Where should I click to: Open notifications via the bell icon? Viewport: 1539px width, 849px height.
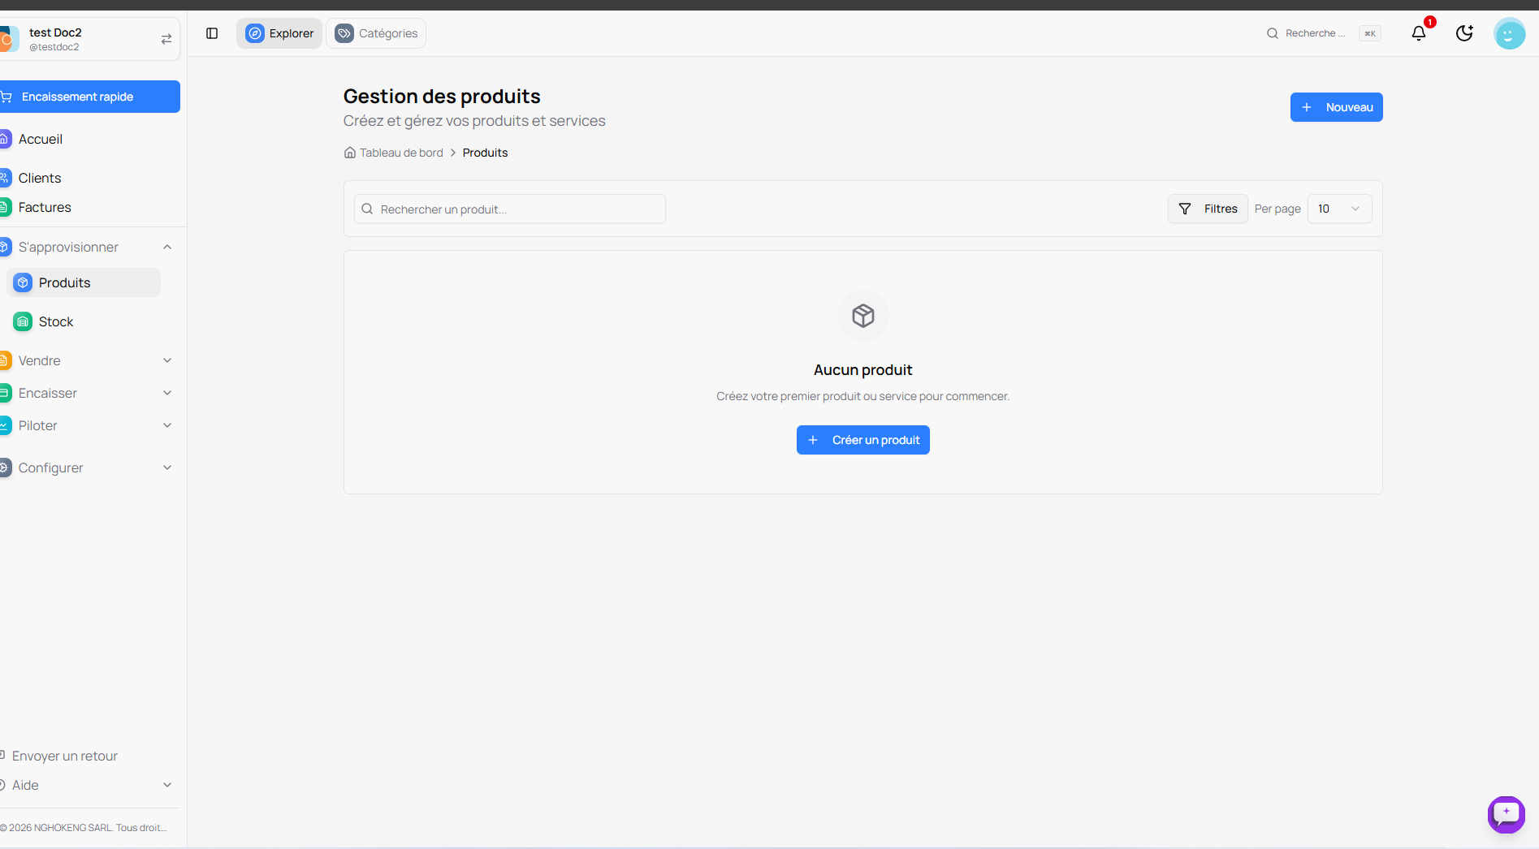click(1420, 33)
